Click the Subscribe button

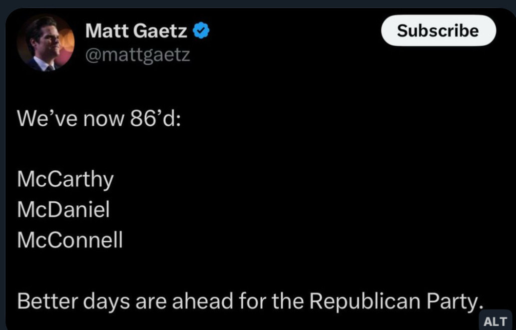pyautogui.click(x=438, y=31)
